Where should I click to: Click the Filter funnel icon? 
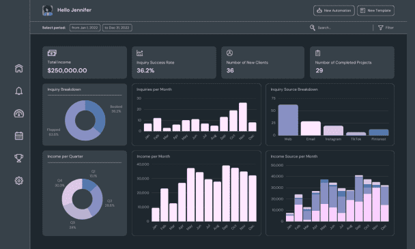[x=381, y=27]
